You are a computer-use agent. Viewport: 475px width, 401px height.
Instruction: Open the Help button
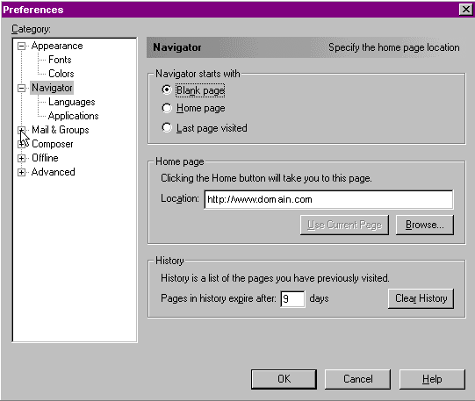point(432,379)
